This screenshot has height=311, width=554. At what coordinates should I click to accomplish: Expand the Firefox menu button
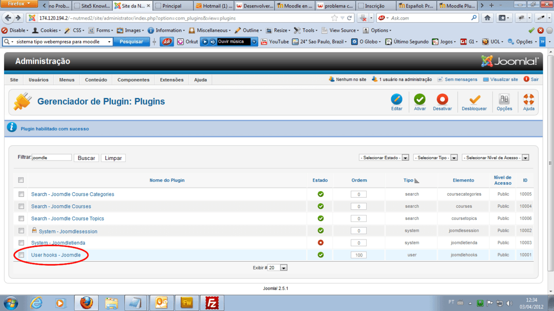pyautogui.click(x=19, y=4)
